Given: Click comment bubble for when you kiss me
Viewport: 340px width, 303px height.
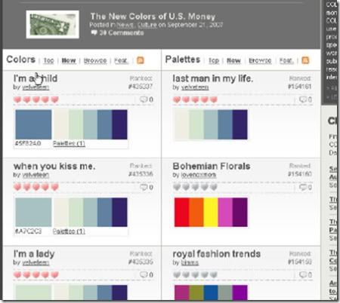Looking at the screenshot, I should point(144,187).
